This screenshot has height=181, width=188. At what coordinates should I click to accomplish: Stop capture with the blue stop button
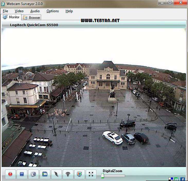tap(22, 174)
